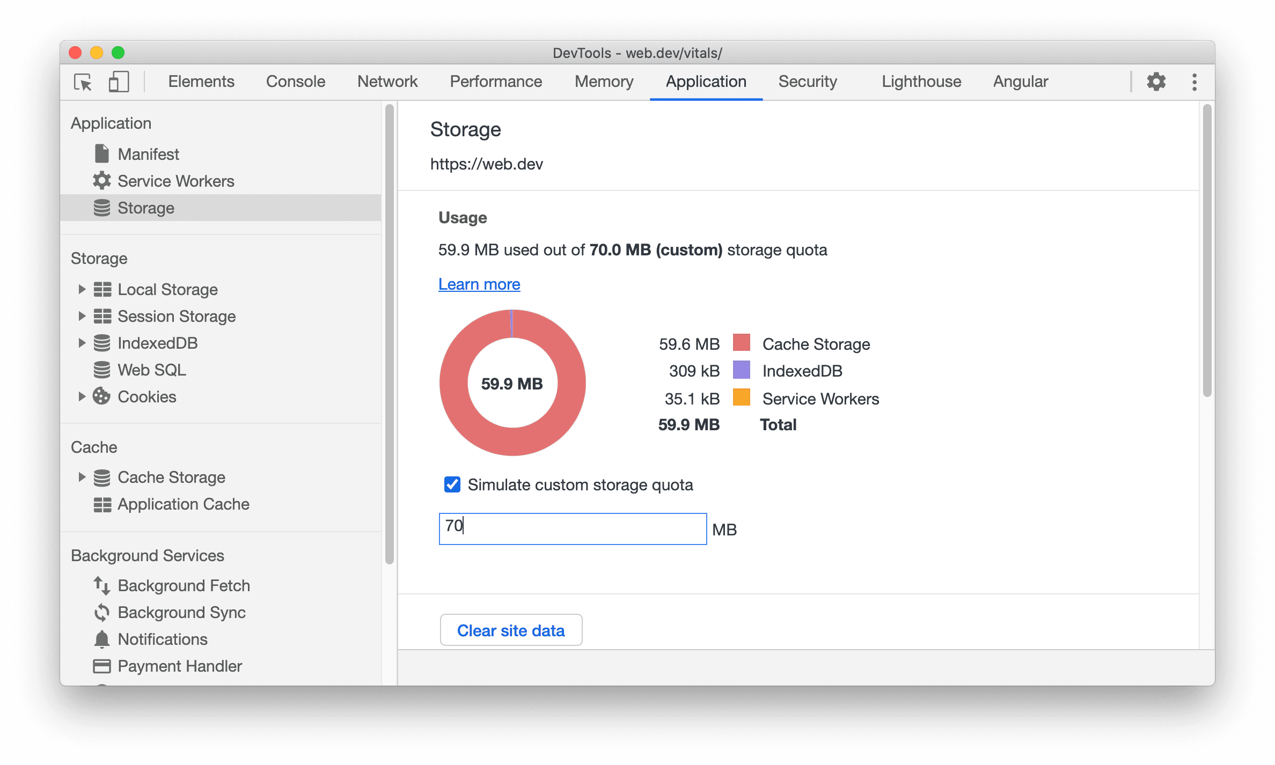Screen dimensions: 1275x765
Task: Expand the Cookies tree item
Action: click(81, 395)
